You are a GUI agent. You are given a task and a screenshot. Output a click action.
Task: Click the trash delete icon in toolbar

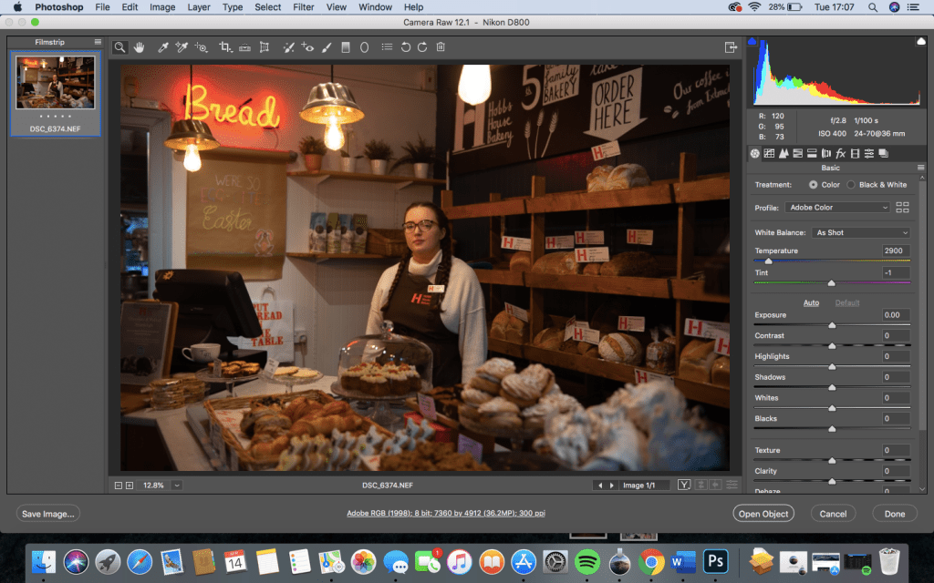441,47
